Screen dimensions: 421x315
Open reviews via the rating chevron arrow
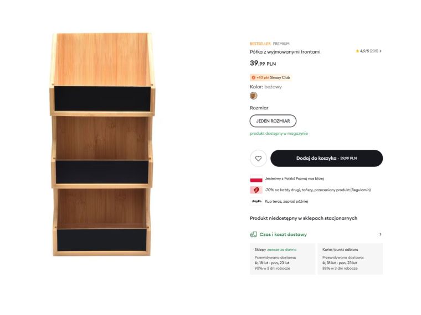point(381,51)
